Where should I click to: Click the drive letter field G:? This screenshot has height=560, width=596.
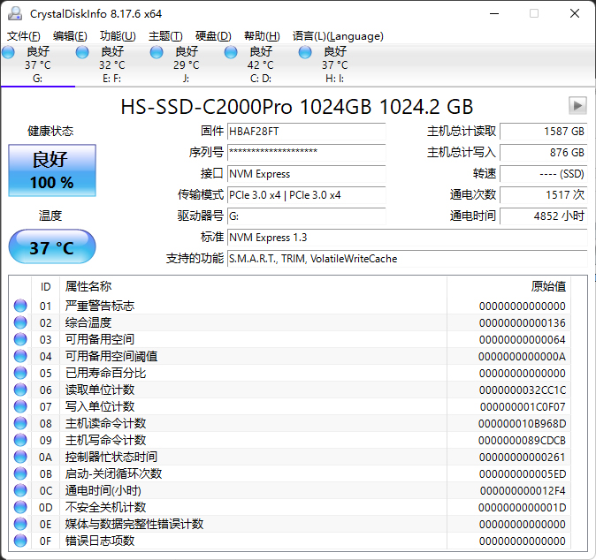(306, 216)
